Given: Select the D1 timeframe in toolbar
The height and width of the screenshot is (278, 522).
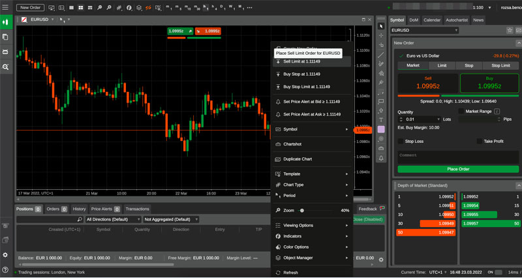Looking at the screenshot, I should pos(223,7).
